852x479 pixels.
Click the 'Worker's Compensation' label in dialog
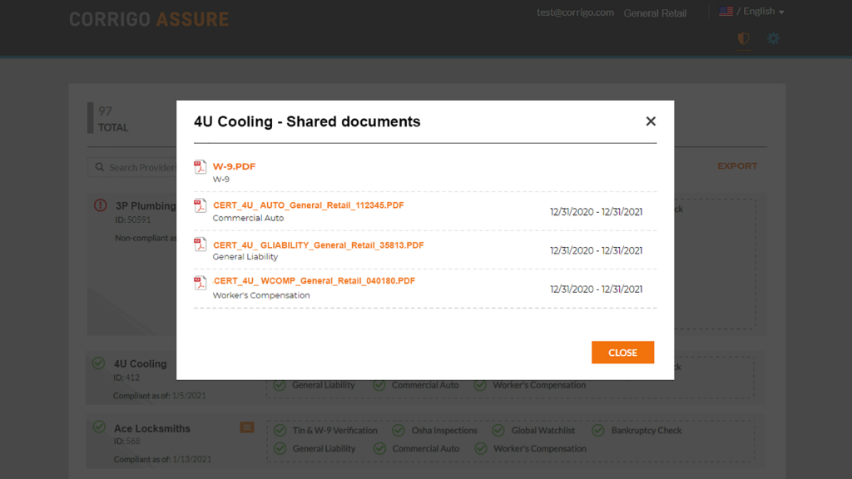261,295
